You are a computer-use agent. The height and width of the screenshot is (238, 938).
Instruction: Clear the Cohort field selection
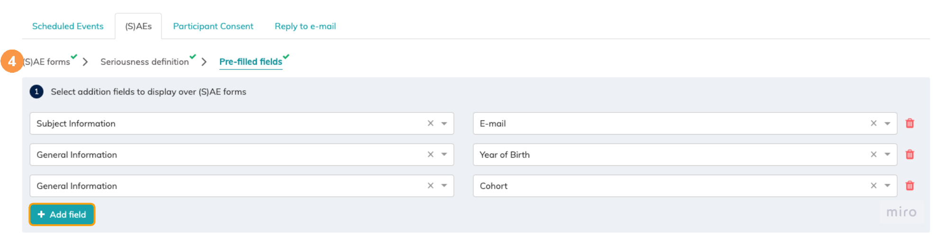click(874, 186)
